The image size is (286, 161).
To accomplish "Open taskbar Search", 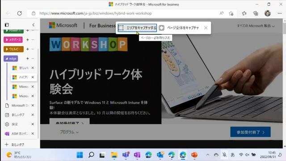I will coord(91,155).
